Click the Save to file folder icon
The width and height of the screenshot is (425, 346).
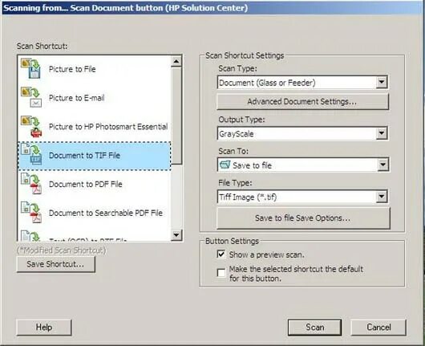point(225,165)
